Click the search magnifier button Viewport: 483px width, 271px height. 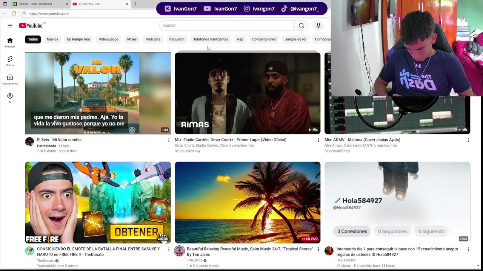pos(301,25)
